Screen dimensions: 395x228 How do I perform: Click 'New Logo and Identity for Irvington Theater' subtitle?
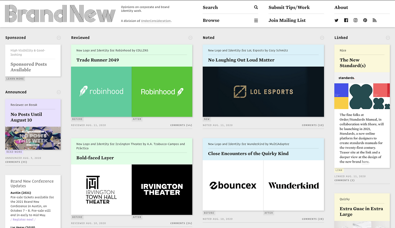pyautogui.click(x=131, y=146)
